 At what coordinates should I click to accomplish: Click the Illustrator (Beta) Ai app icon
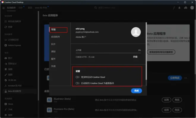(x=49, y=100)
